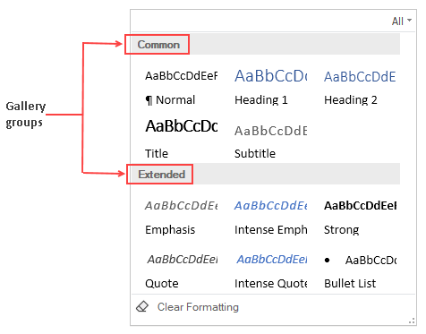Viewport: 426px width, 334px height.
Task: Select the Quote style
Action: tap(182, 271)
